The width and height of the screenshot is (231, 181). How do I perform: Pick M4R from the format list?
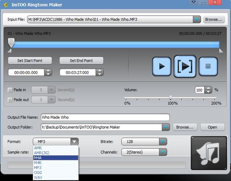tap(56, 163)
